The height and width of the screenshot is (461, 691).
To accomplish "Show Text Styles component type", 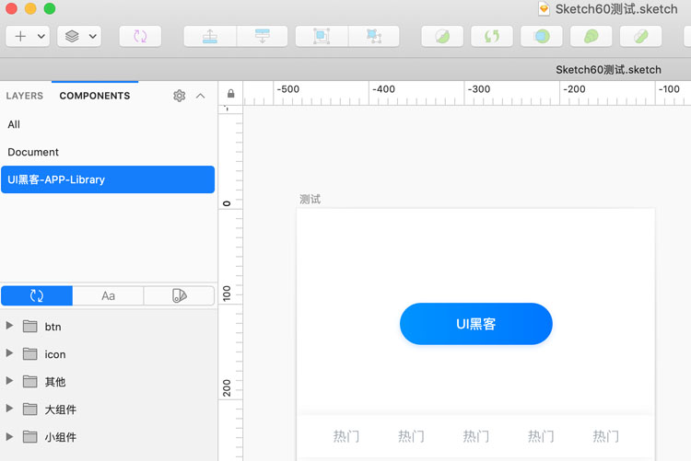I will (x=108, y=295).
